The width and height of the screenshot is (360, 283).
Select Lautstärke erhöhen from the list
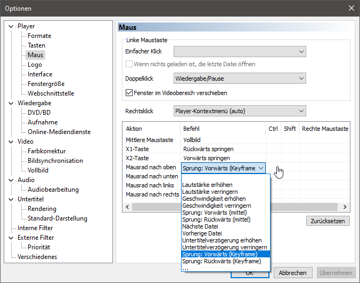(226, 185)
